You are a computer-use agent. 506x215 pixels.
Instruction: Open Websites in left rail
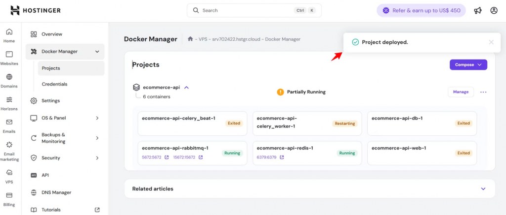click(x=9, y=58)
